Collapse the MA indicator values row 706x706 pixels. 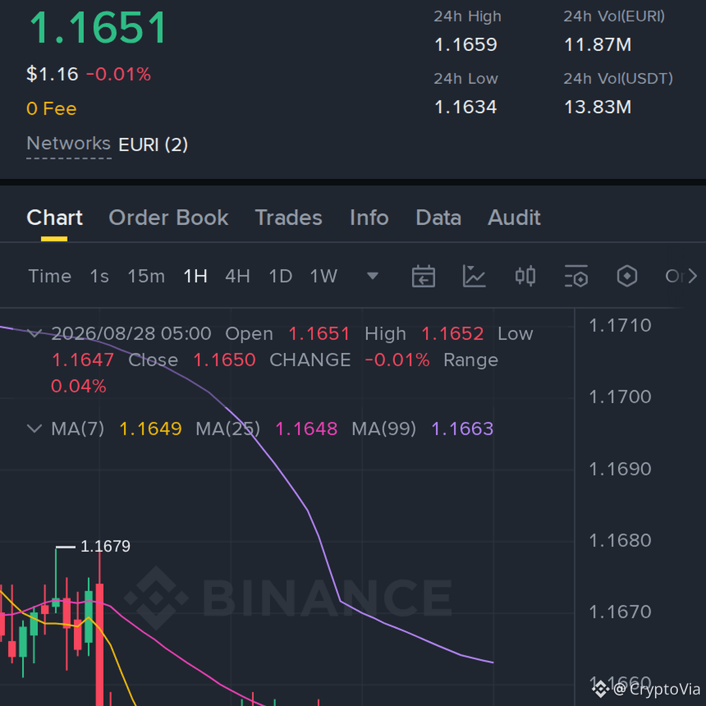[x=35, y=428]
